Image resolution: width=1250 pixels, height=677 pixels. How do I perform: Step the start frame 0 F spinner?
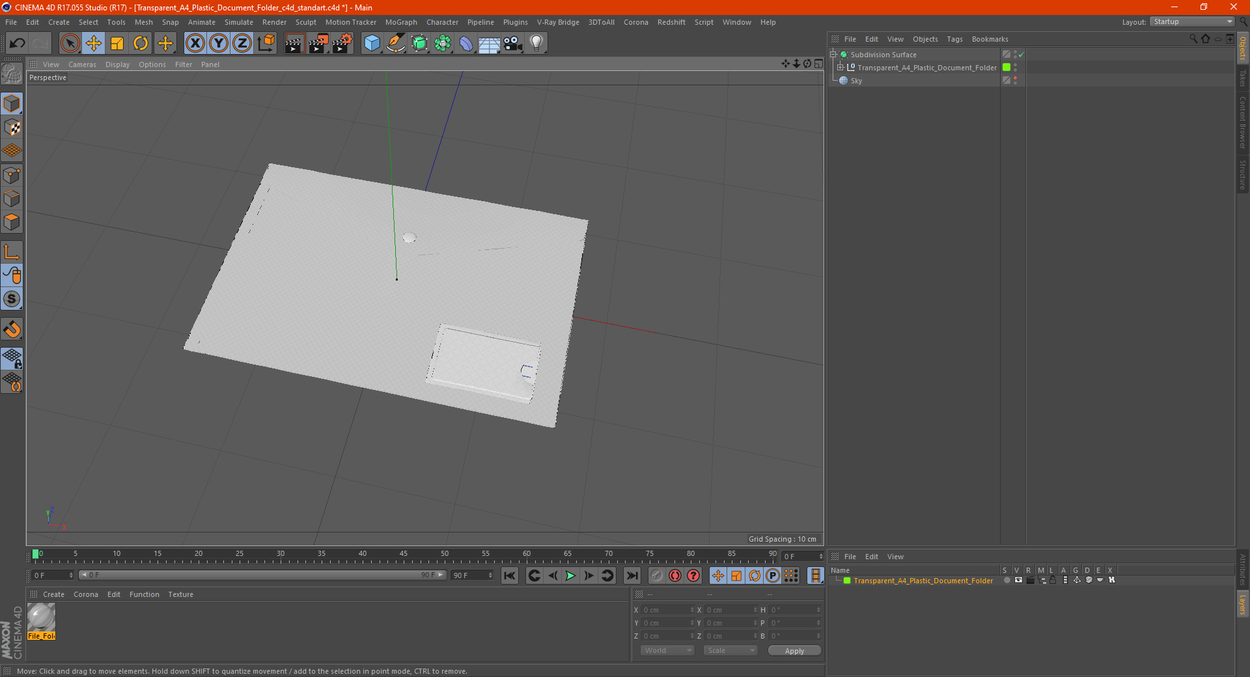point(71,575)
